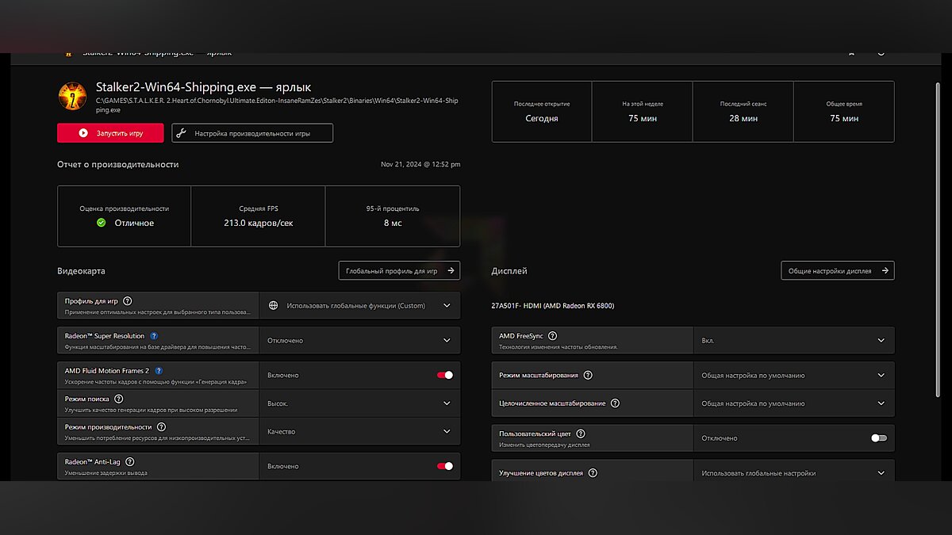Viewport: 952px width, 535px height.
Task: Open Настройка производительности игры
Action: coord(252,133)
